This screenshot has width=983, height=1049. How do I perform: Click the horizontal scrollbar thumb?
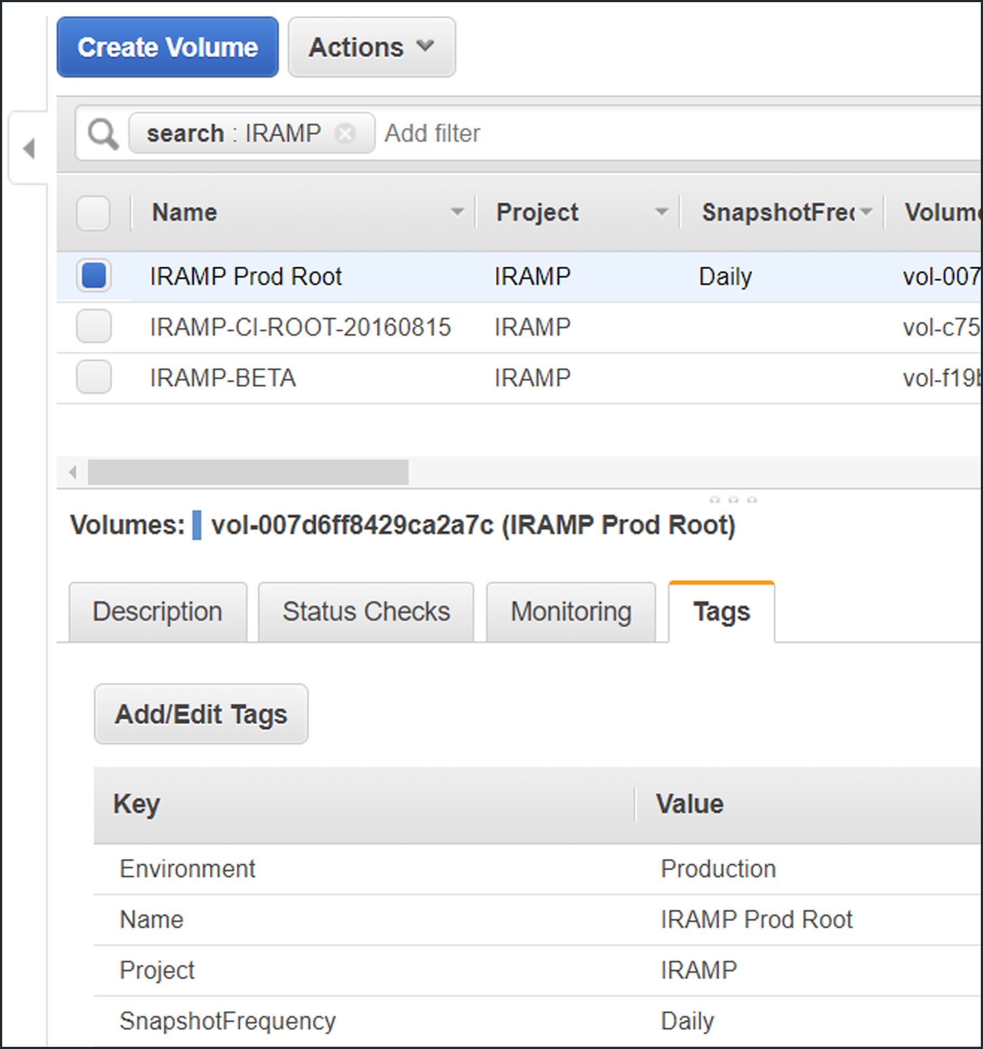[x=248, y=472]
